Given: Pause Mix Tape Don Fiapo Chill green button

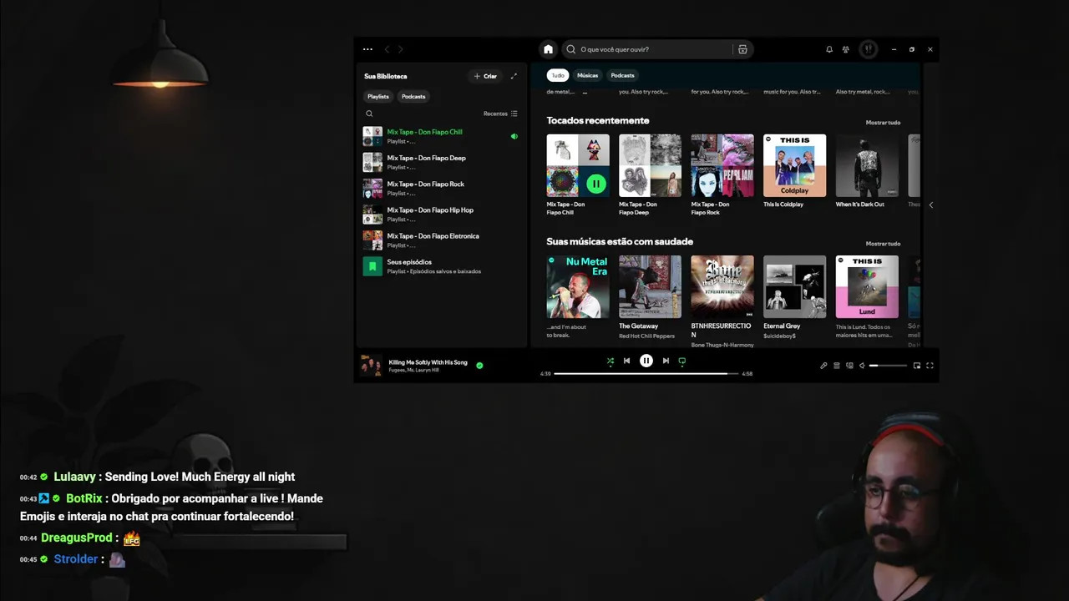Looking at the screenshot, I should tap(595, 183).
